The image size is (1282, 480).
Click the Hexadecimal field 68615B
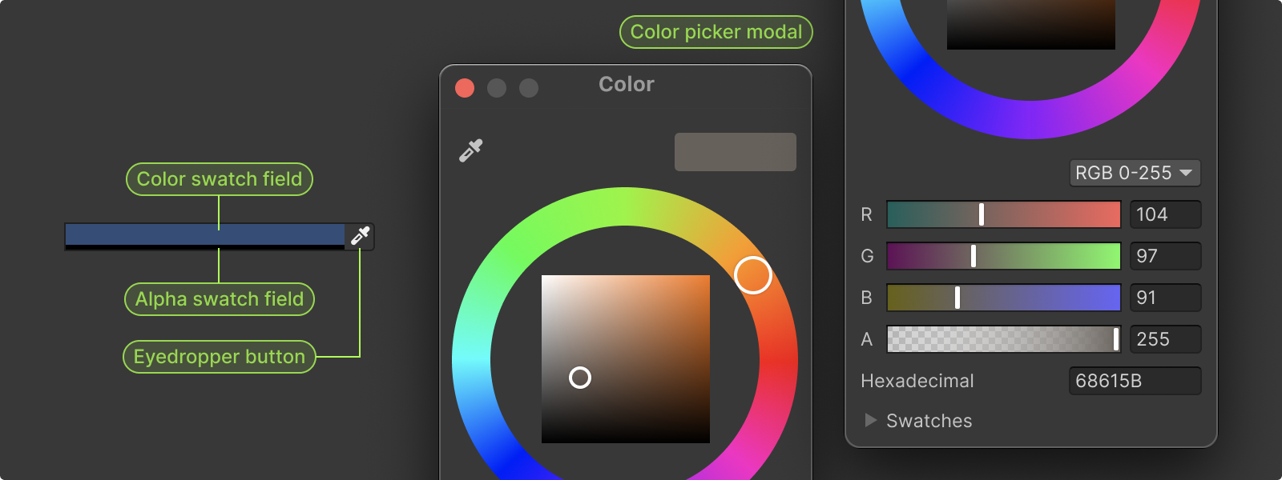[x=1135, y=381]
